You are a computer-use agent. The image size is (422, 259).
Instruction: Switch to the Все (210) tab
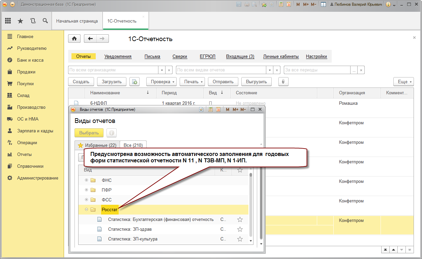133,145
